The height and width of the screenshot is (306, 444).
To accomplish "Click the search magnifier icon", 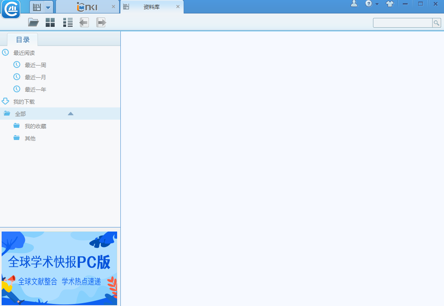I will click(x=436, y=23).
